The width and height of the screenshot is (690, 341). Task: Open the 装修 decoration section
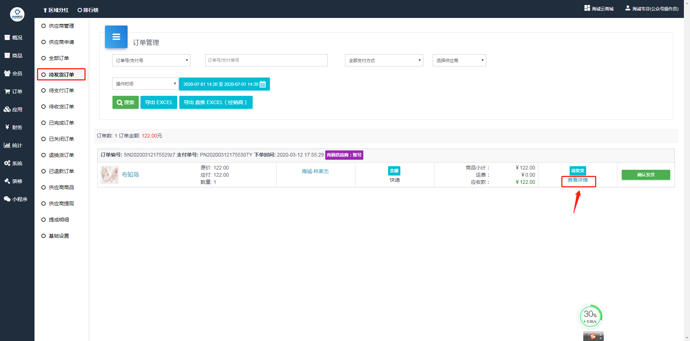[x=13, y=181]
